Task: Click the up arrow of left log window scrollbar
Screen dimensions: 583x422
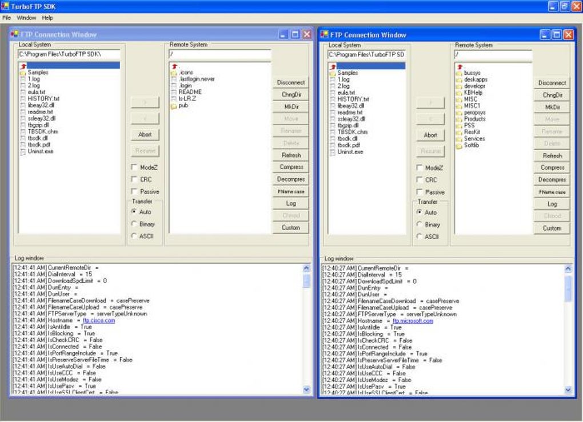Action: (x=306, y=268)
